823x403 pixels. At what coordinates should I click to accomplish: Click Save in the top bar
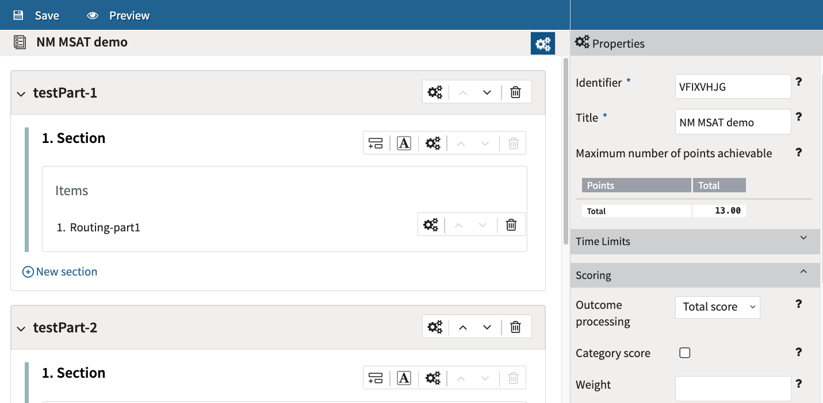[36, 15]
